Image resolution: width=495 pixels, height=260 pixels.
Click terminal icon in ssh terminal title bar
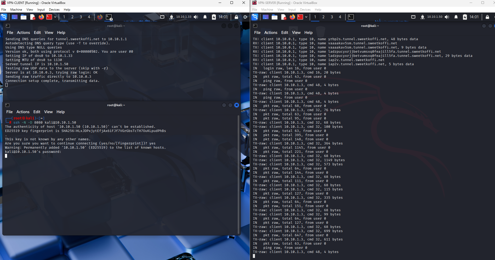7,105
